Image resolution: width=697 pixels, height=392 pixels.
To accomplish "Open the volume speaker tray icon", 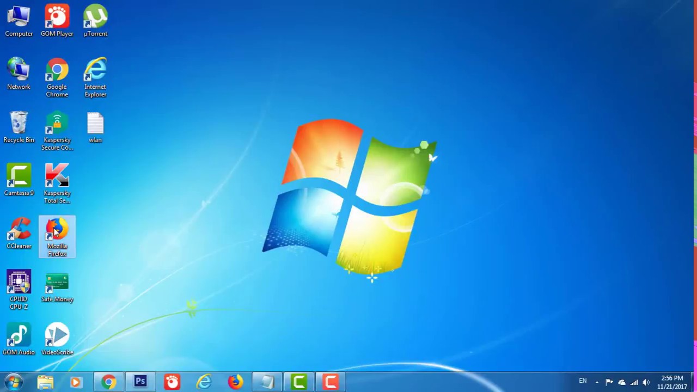I will click(646, 382).
